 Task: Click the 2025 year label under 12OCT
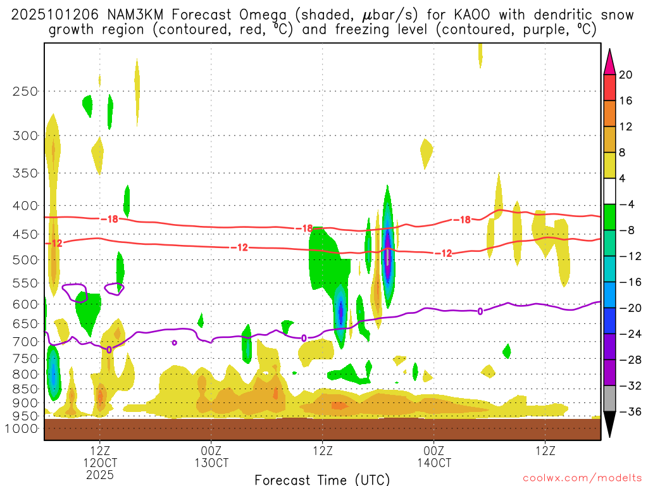pyautogui.click(x=100, y=475)
